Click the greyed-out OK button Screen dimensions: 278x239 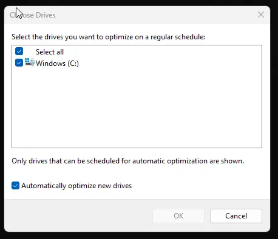(178, 216)
